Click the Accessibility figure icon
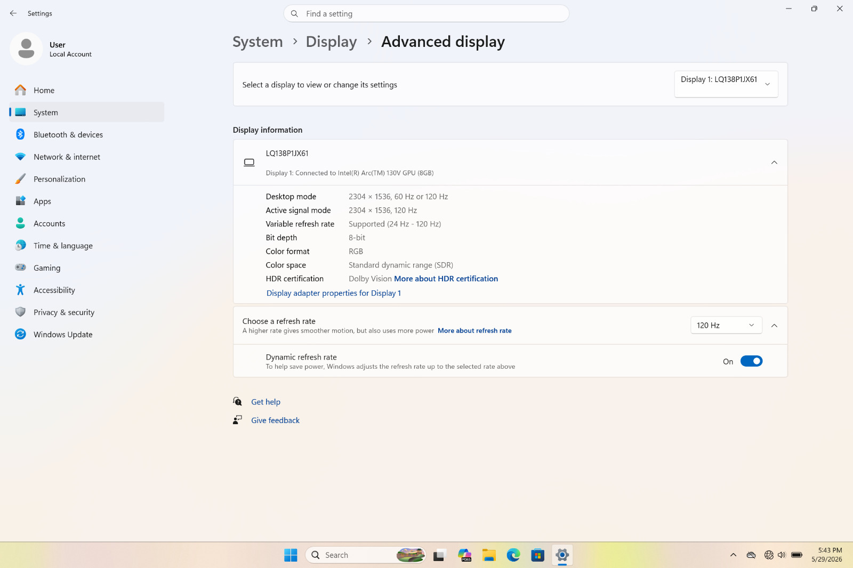The width and height of the screenshot is (853, 568). coord(20,290)
